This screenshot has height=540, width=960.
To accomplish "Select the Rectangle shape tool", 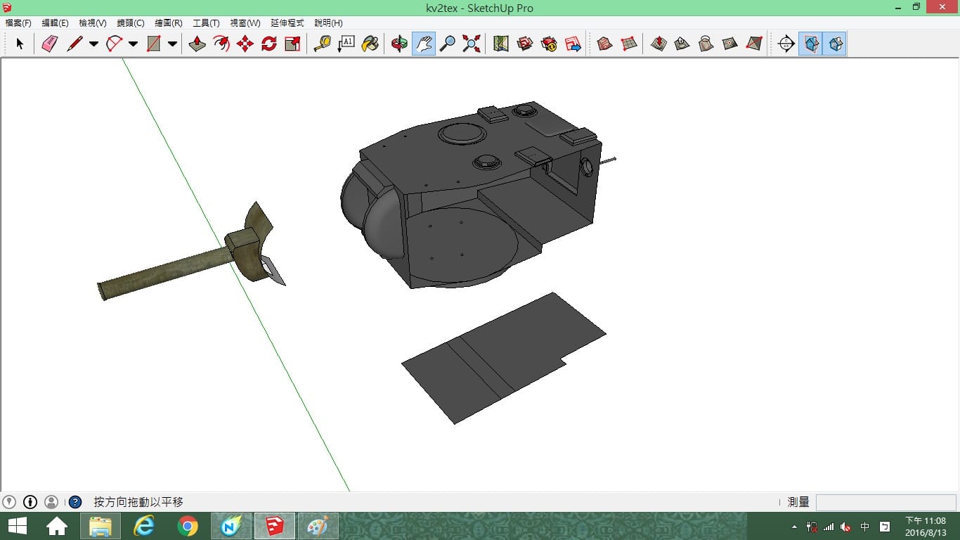I will (153, 44).
